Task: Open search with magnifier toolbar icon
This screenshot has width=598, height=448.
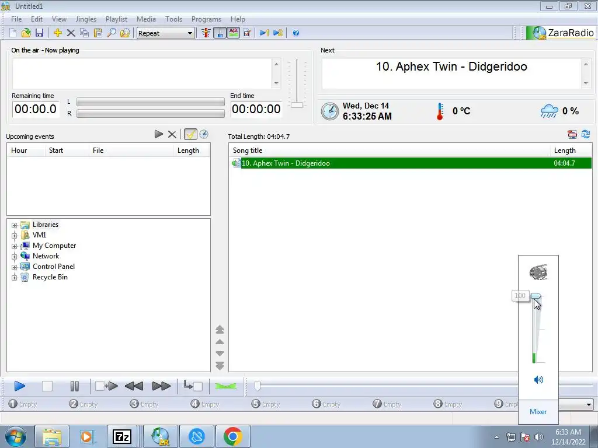Action: (x=112, y=33)
